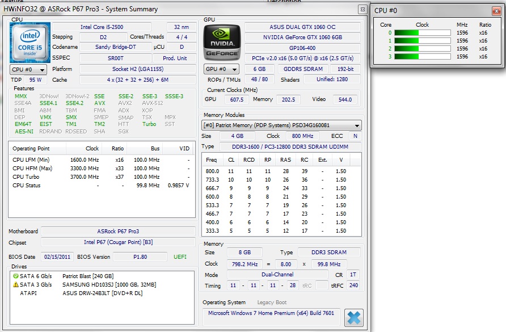Close the CPU #0 clock window
This screenshot has width=506, height=332.
pyautogui.click(x=496, y=11)
